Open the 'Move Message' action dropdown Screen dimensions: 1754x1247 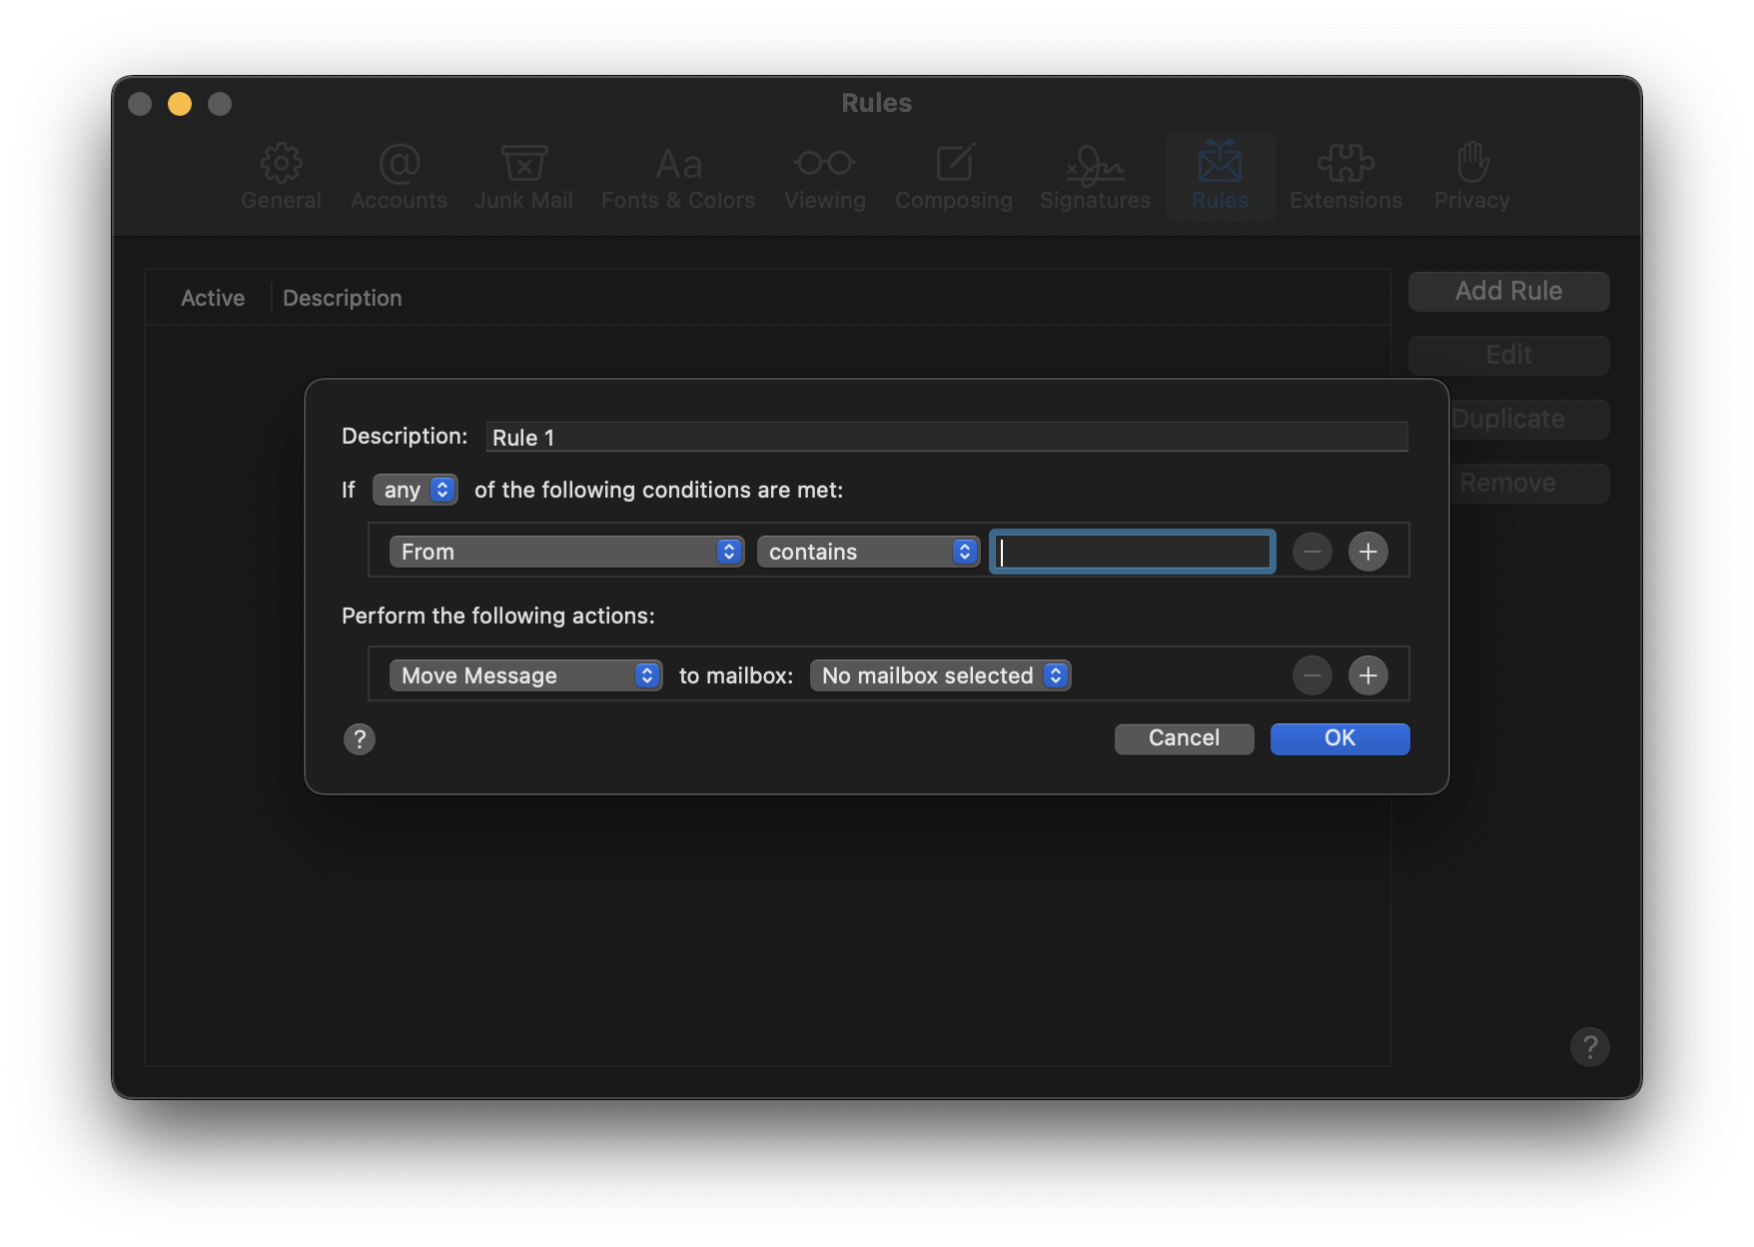coord(524,675)
